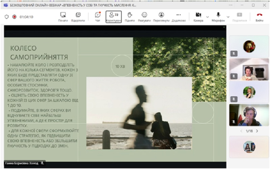This screenshot has width=270, height=169.
Task: Raise hand with the Підняти button
Action: [130, 16]
